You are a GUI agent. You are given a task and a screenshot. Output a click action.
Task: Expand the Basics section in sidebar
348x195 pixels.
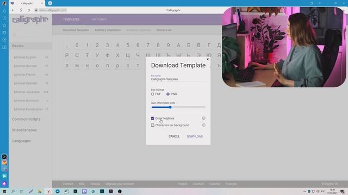(x=30, y=46)
